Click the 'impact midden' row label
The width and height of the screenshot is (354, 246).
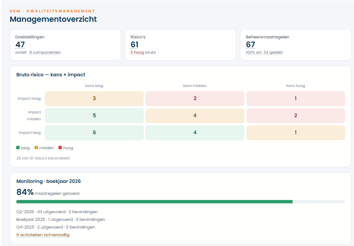click(x=34, y=116)
